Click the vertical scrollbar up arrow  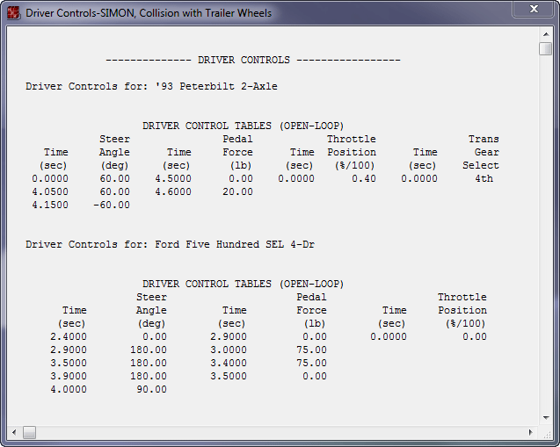tap(545, 33)
